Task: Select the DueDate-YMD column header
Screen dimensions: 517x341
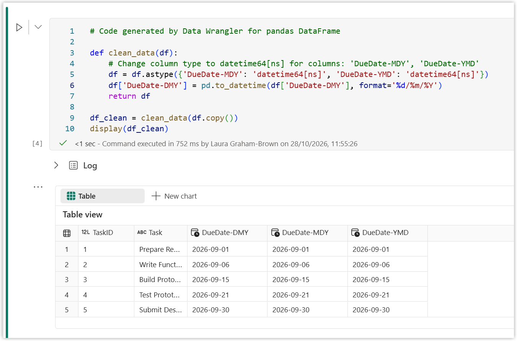Action: (x=388, y=233)
